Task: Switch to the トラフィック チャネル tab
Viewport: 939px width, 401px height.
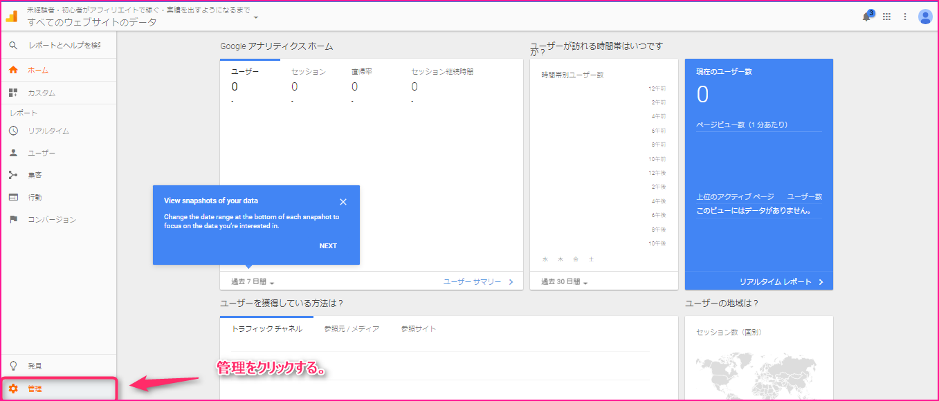Action: (x=267, y=329)
